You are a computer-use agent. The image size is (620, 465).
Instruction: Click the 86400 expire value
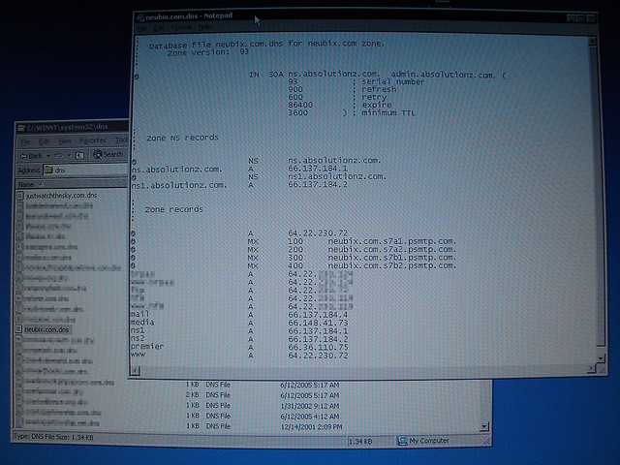[300, 106]
